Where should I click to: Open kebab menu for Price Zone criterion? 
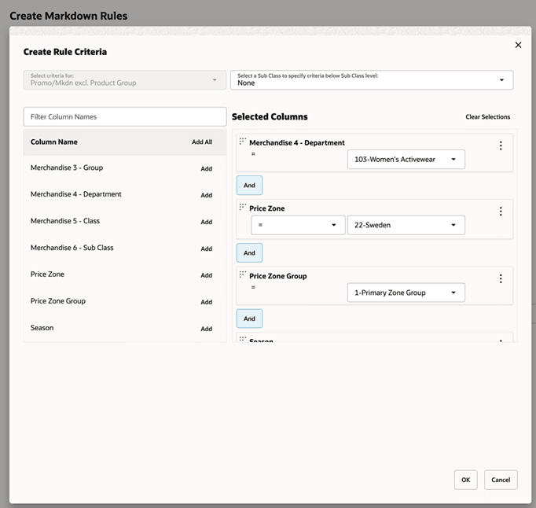click(501, 212)
